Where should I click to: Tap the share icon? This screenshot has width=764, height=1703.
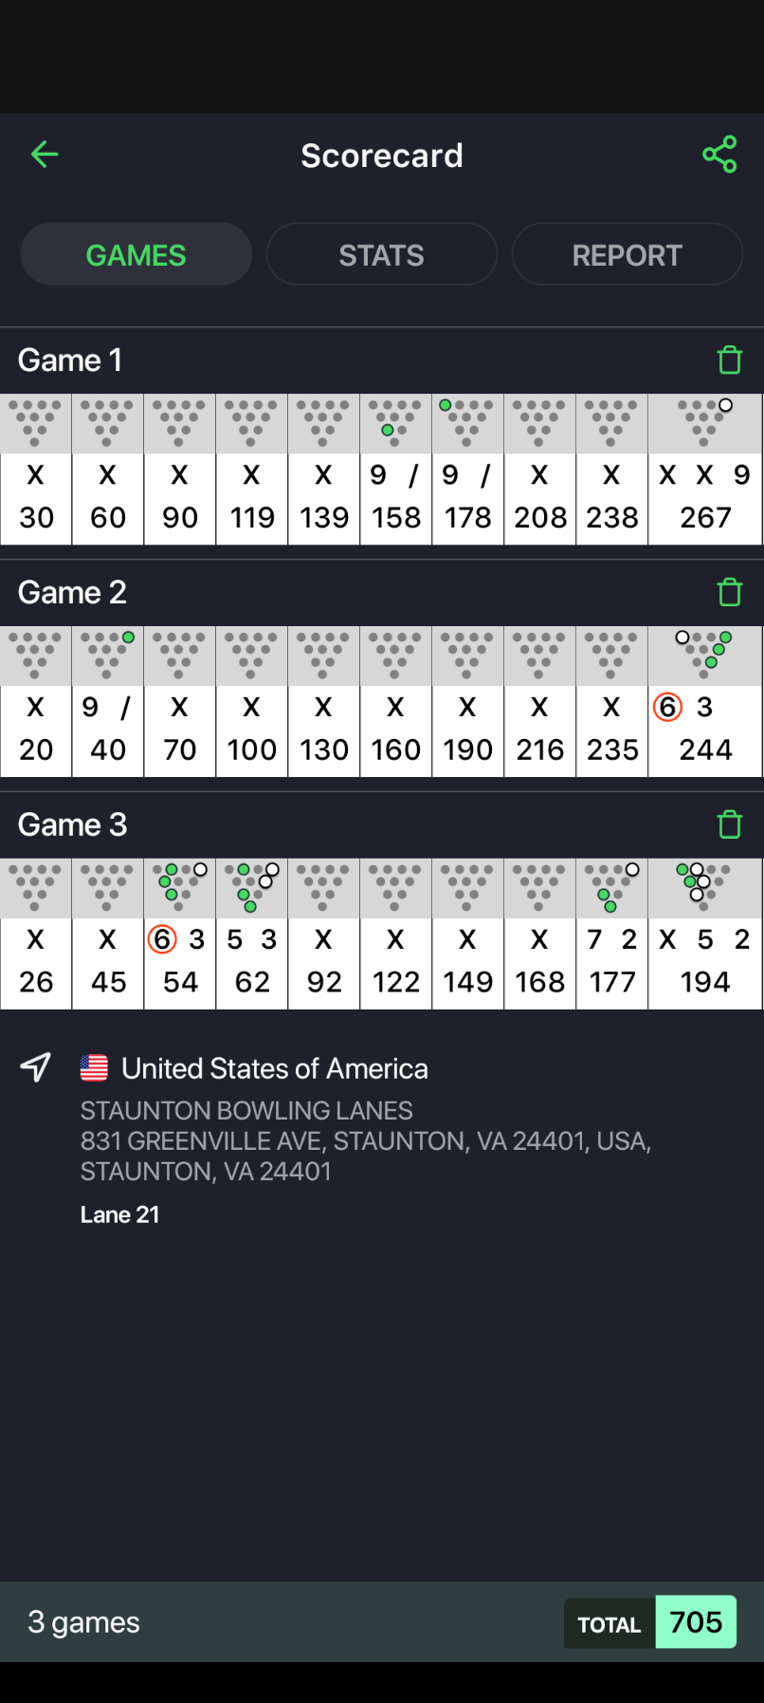point(719,155)
